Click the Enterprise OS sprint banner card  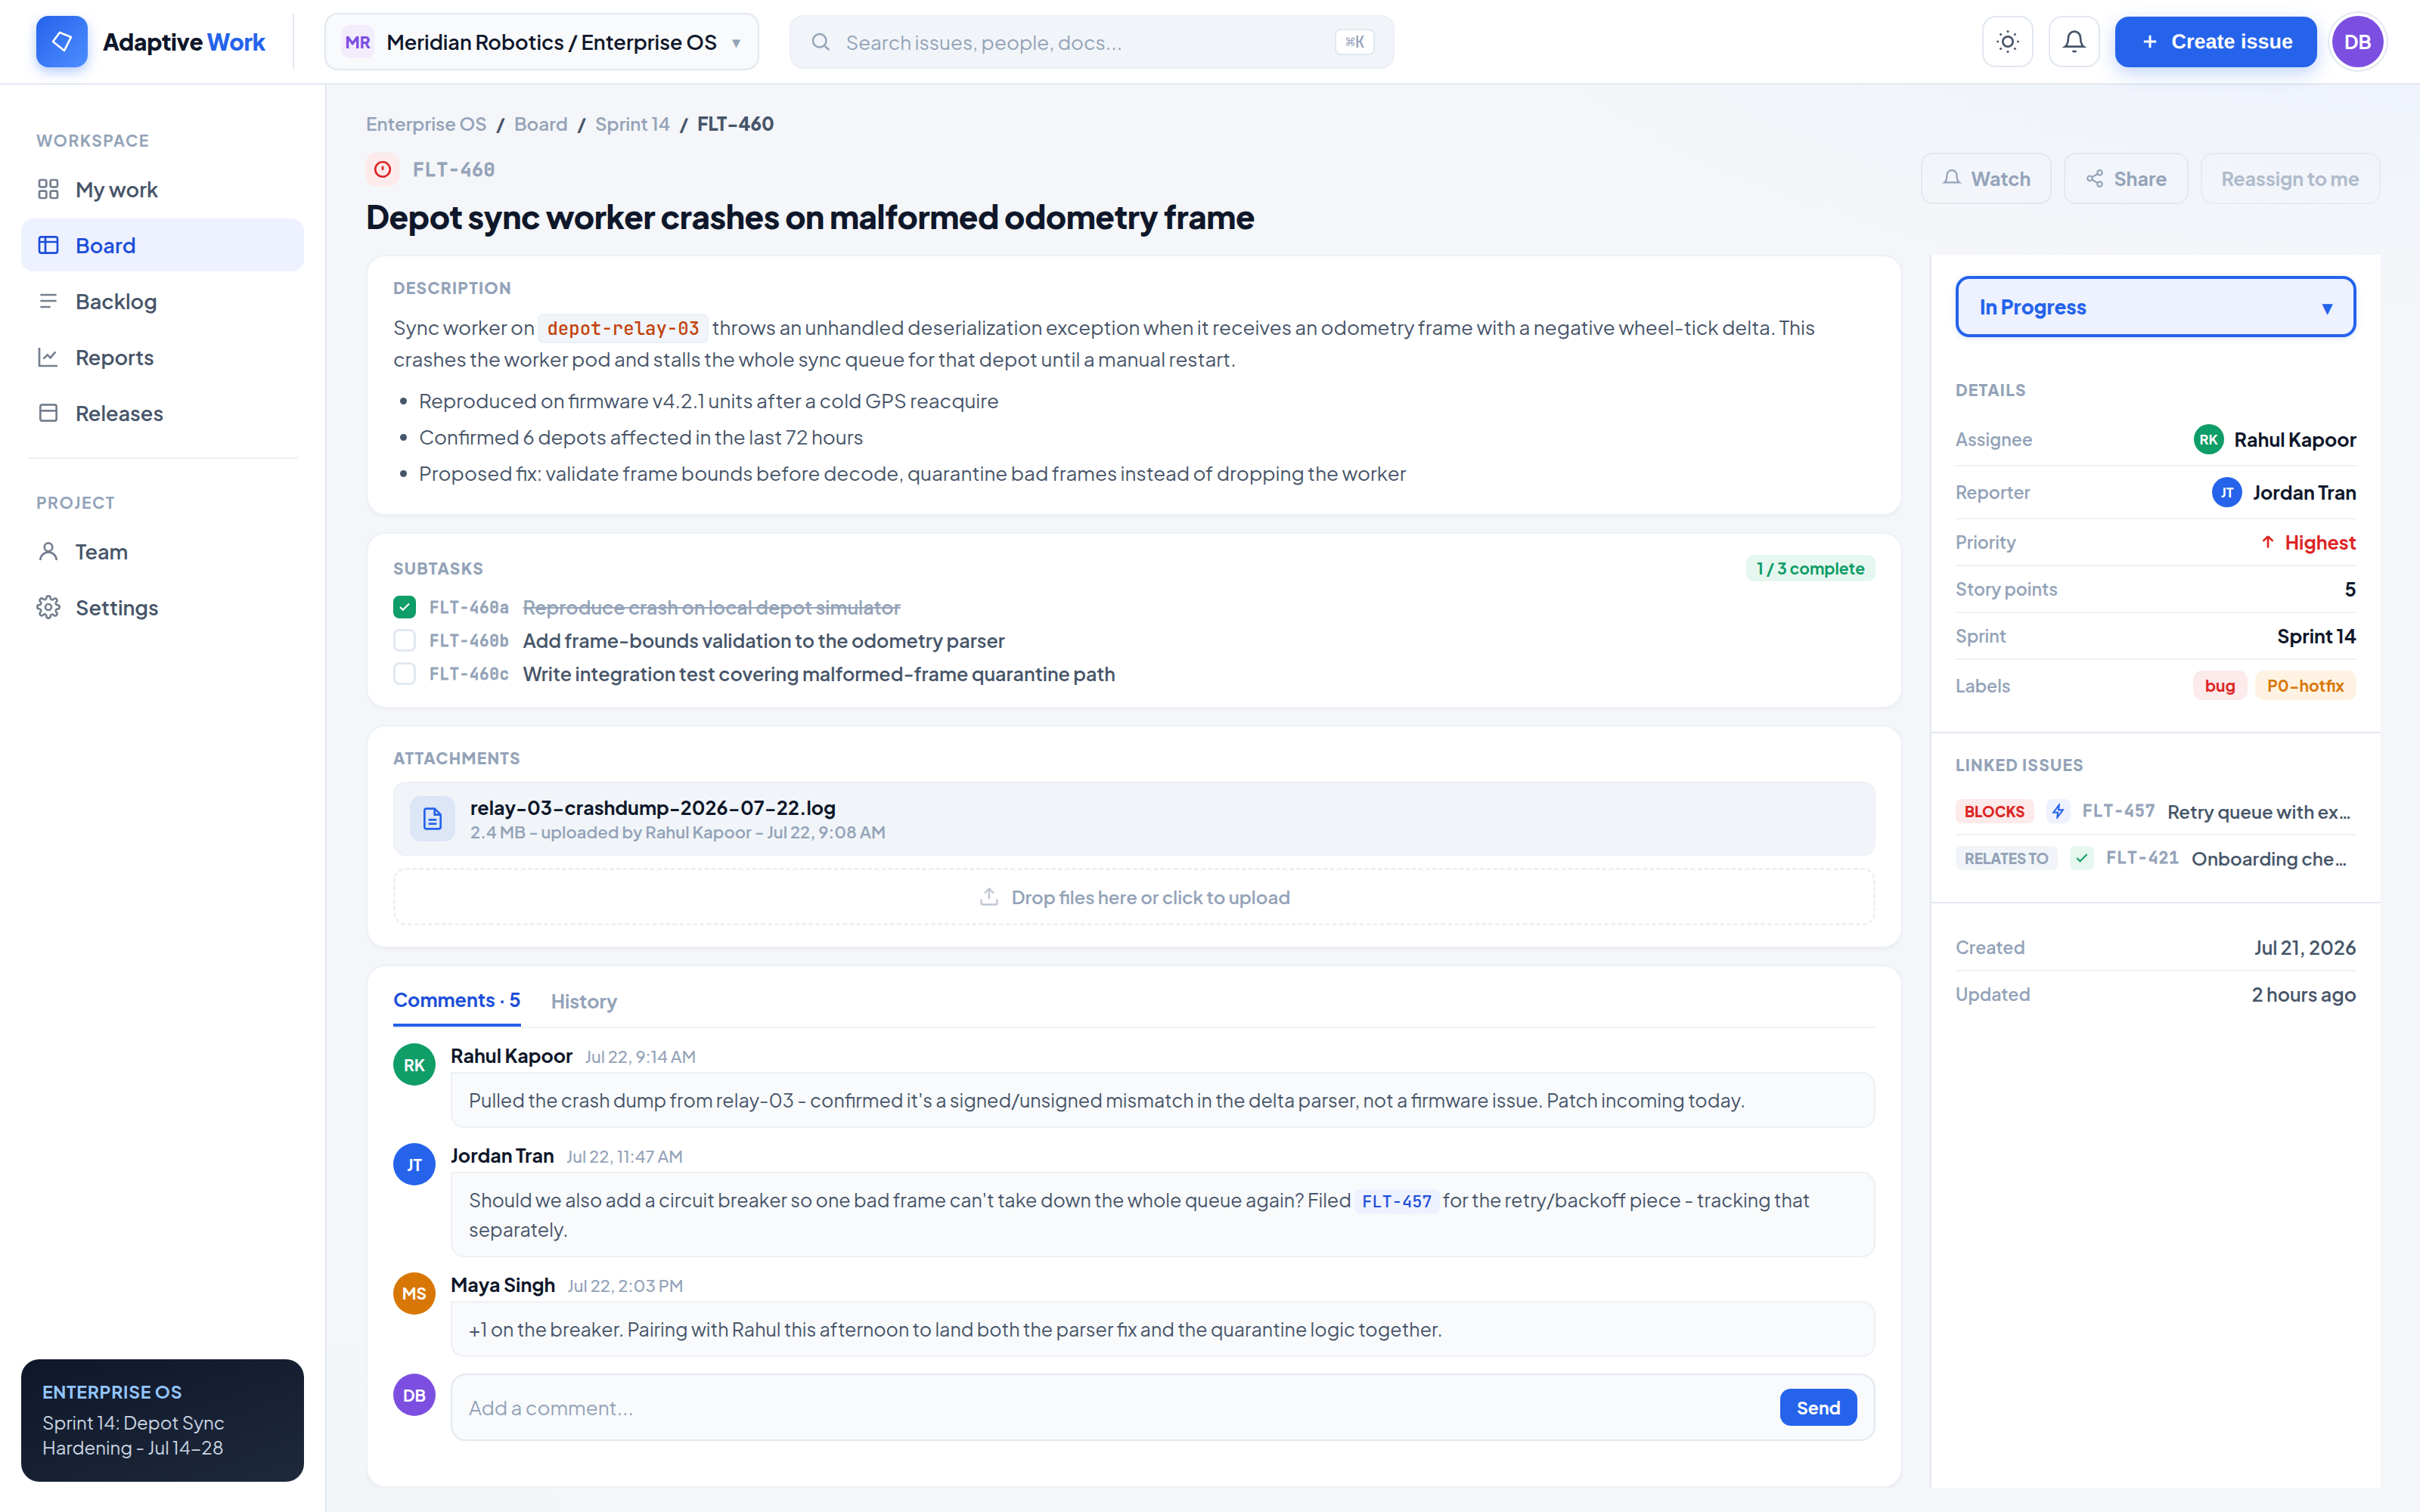tap(162, 1420)
